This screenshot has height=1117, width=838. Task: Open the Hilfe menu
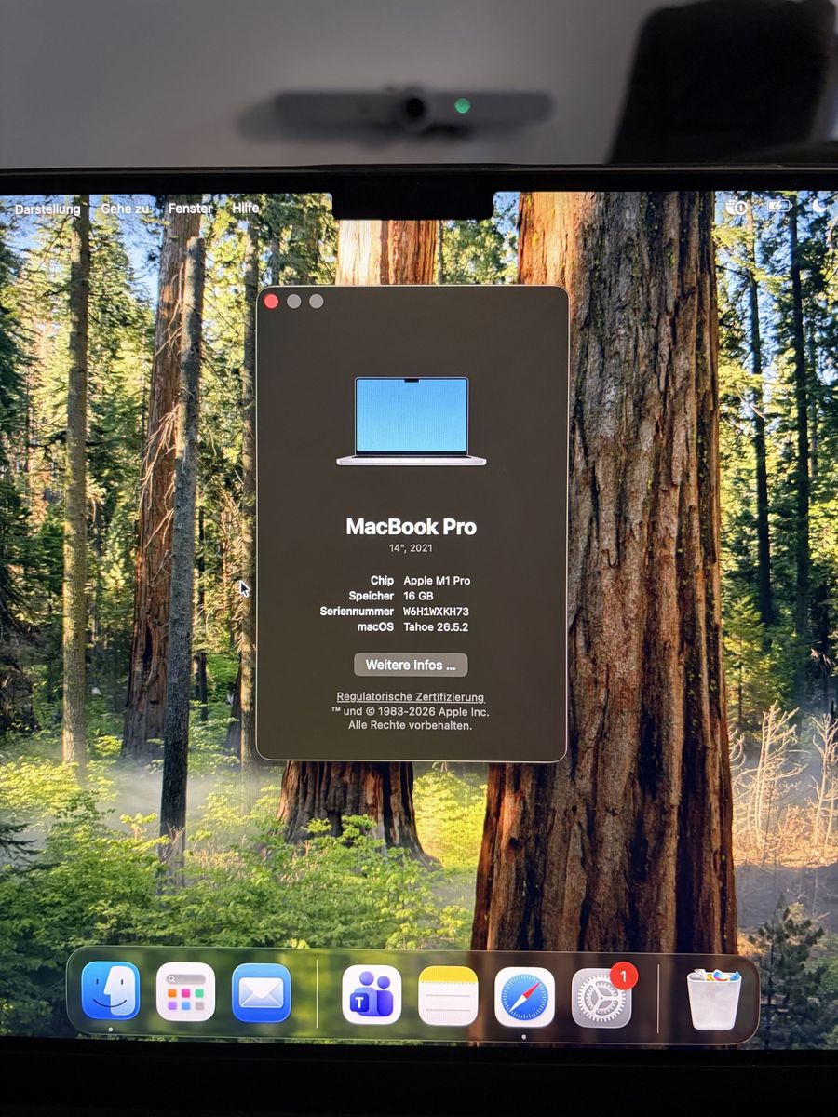(x=246, y=209)
